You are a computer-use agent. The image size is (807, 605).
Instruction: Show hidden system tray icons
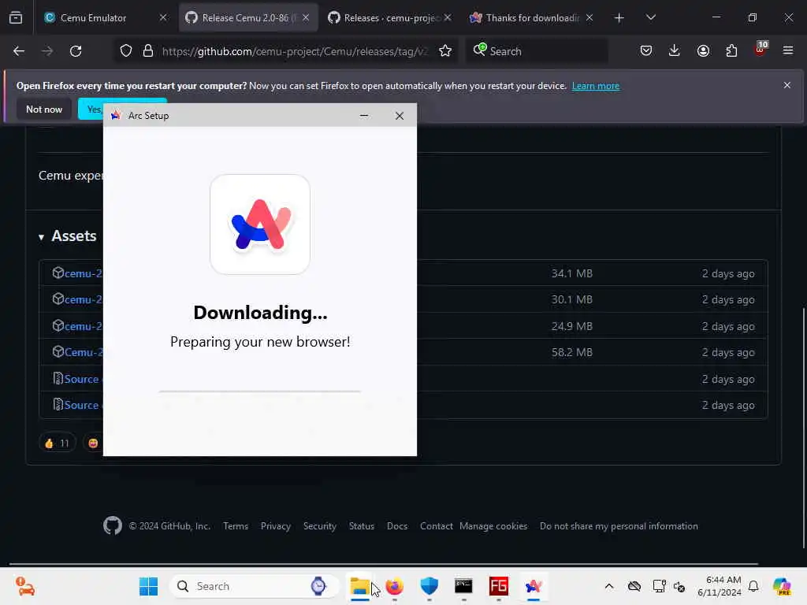coord(609,586)
